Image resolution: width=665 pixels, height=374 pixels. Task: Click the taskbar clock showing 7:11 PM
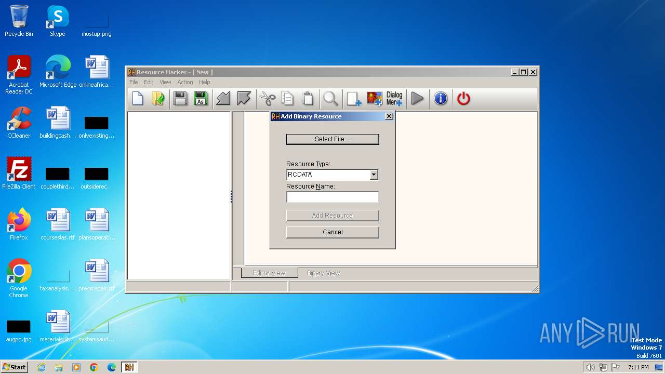click(x=639, y=367)
